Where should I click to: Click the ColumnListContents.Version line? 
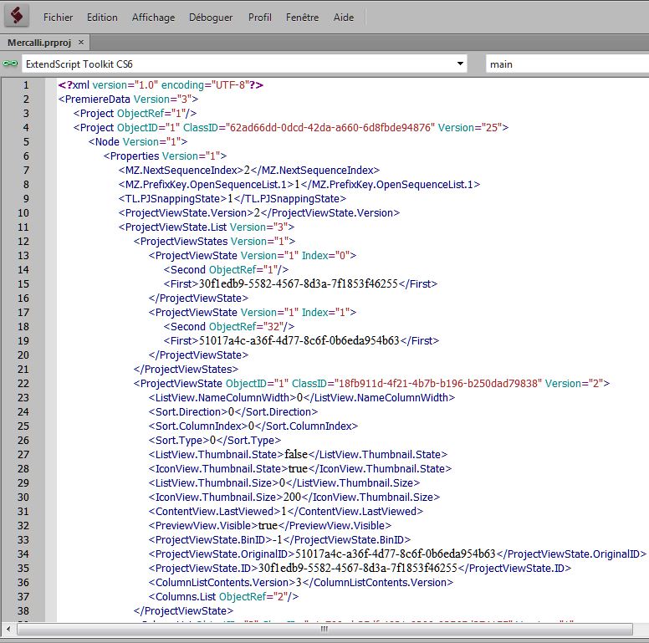coord(301,582)
